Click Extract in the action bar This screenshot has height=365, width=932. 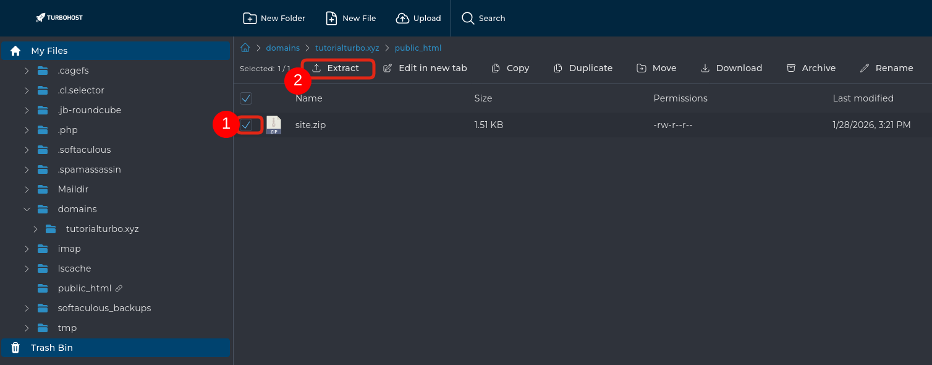coord(337,68)
